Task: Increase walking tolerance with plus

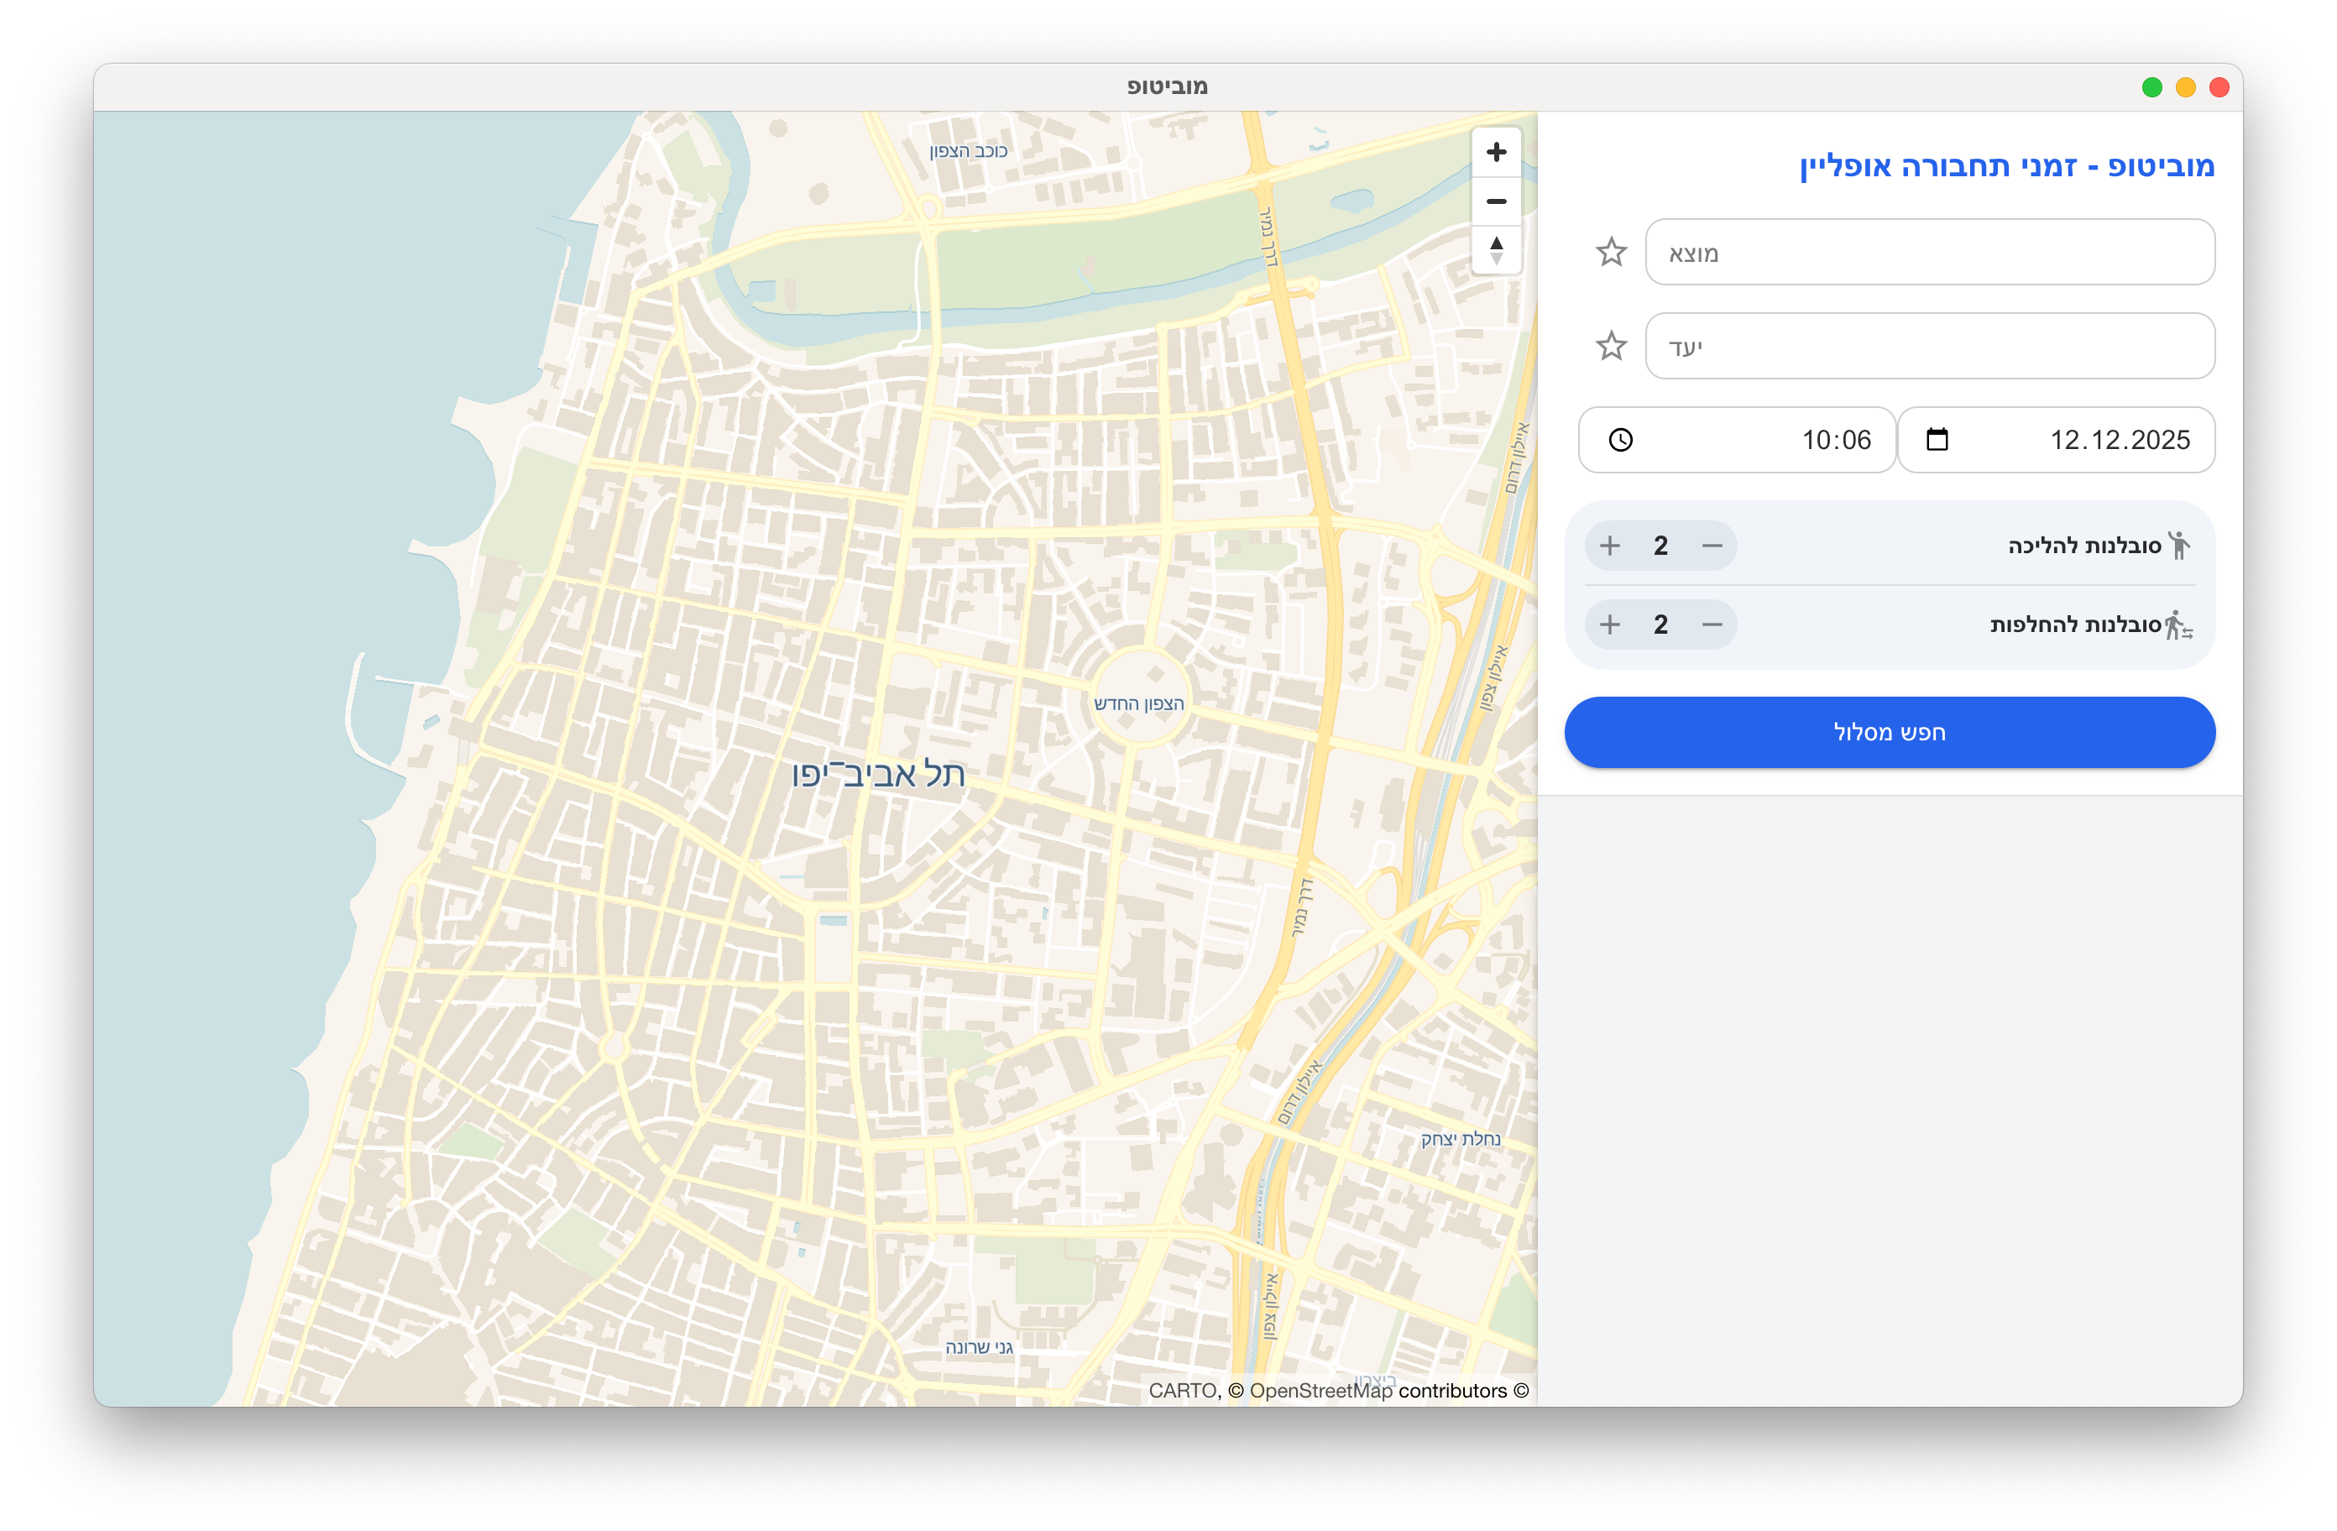Action: [x=1609, y=546]
